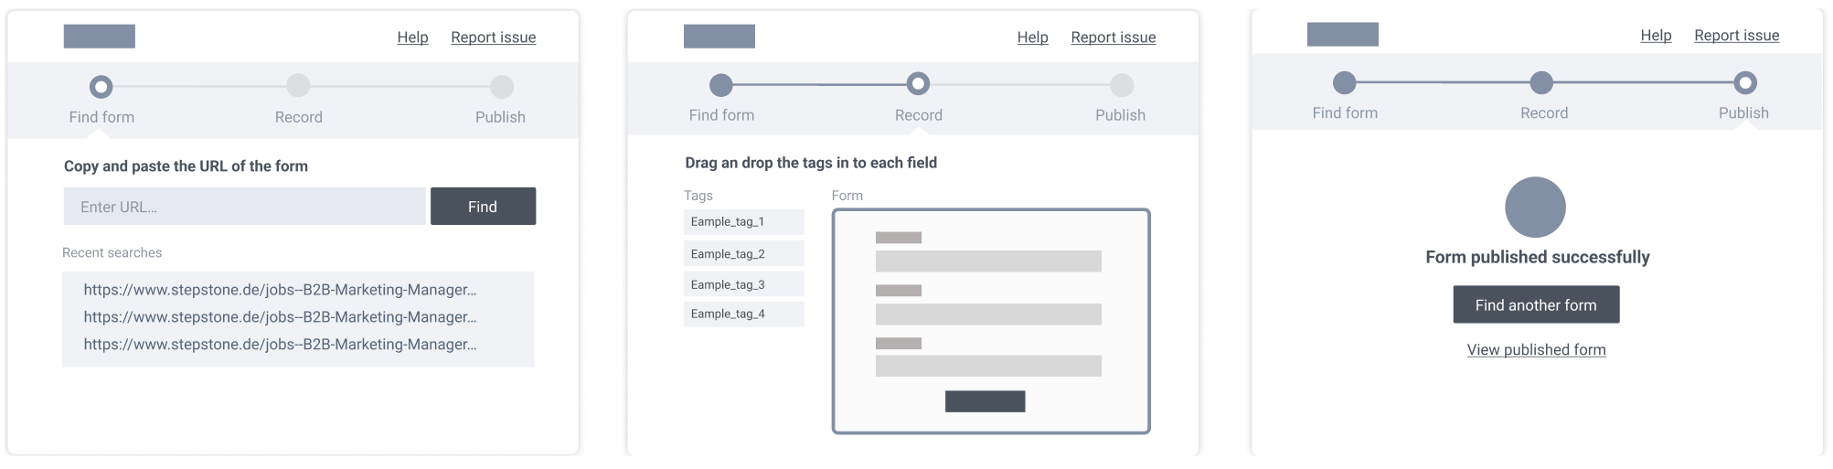The image size is (1833, 469).
Task: Select the Eample_tag_4 tag
Action: coord(744,314)
